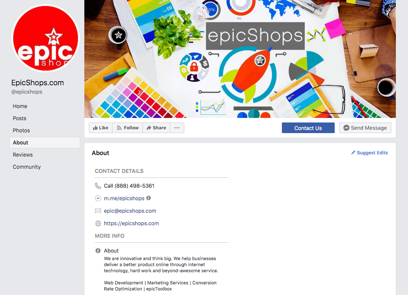
Task: Open the red epic shops profile picture
Action: coord(46,38)
